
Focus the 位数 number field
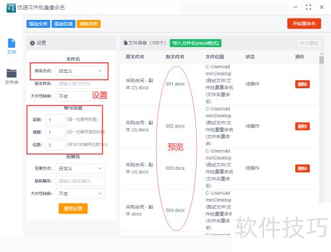point(56,145)
